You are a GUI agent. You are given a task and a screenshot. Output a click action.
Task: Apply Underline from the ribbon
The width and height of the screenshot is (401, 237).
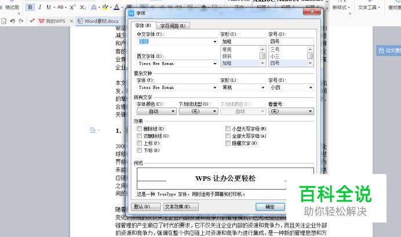48,7
